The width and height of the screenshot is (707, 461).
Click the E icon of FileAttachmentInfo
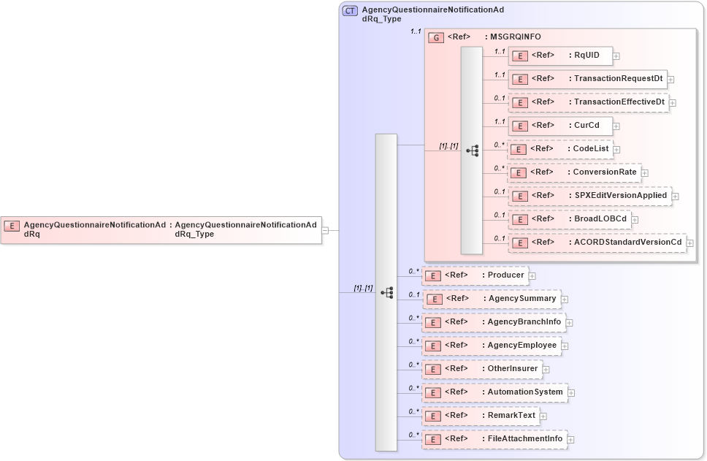pyautogui.click(x=432, y=438)
